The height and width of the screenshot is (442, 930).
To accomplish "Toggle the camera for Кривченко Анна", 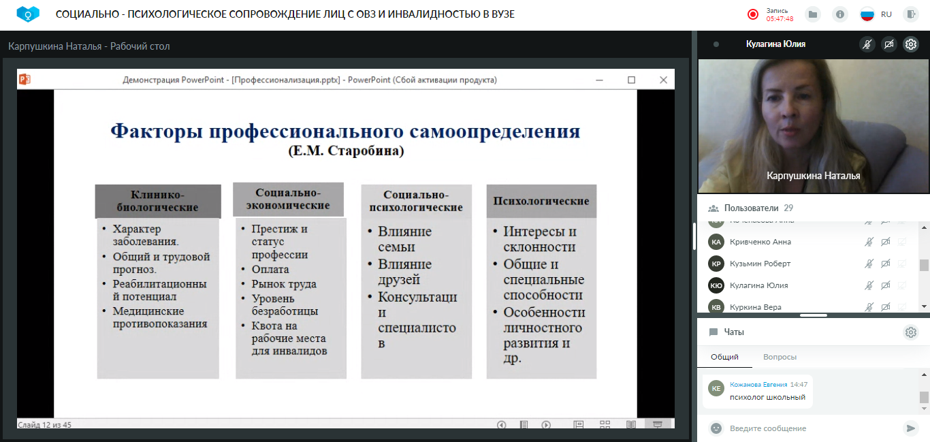I will coord(886,242).
